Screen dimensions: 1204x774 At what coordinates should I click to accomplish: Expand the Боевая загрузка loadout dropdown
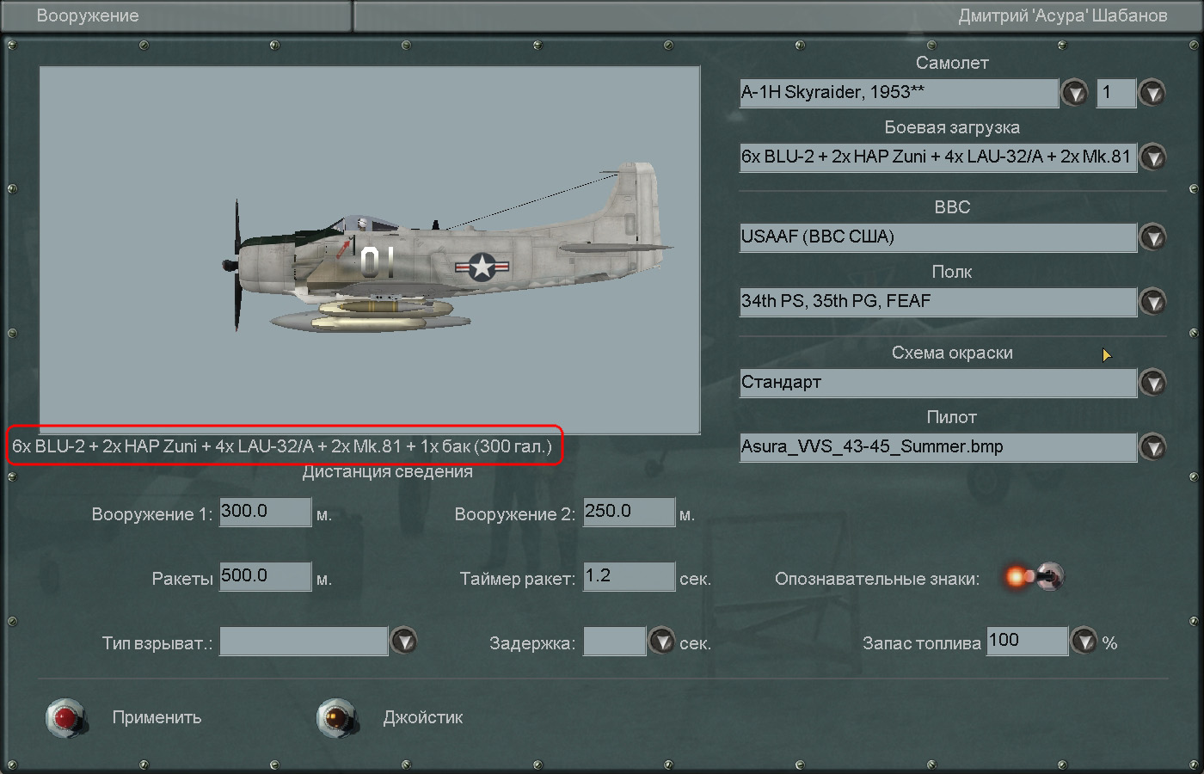1152,157
